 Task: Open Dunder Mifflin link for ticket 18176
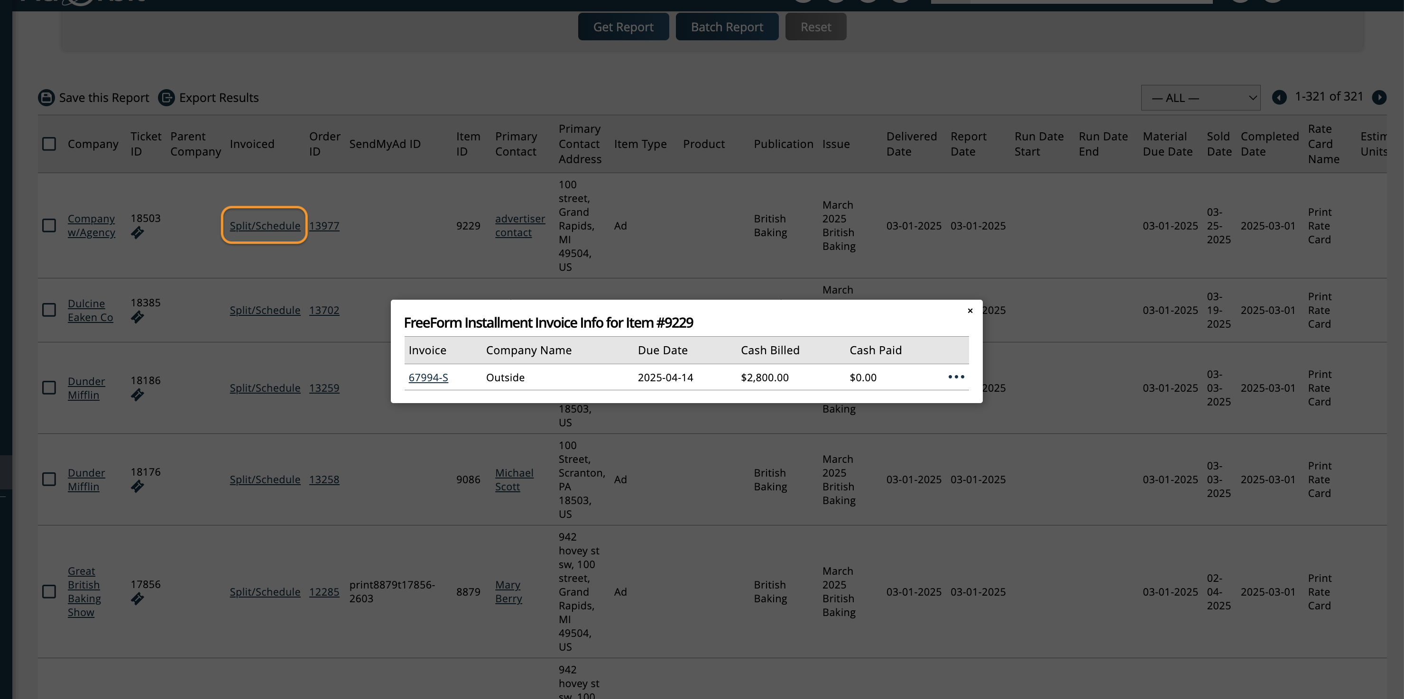[x=86, y=480]
